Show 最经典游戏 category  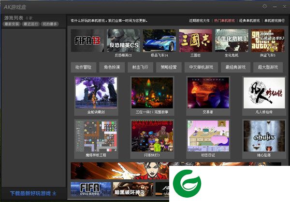pyautogui.click(x=235, y=67)
